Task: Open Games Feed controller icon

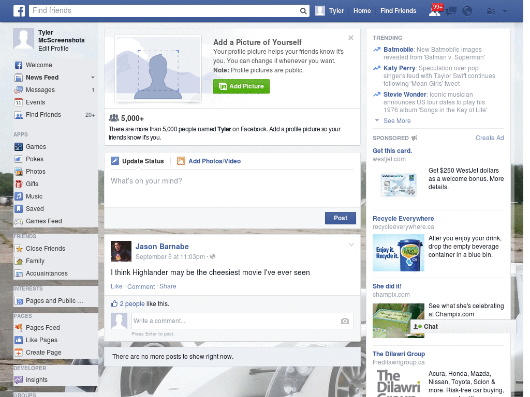Action: tap(19, 221)
